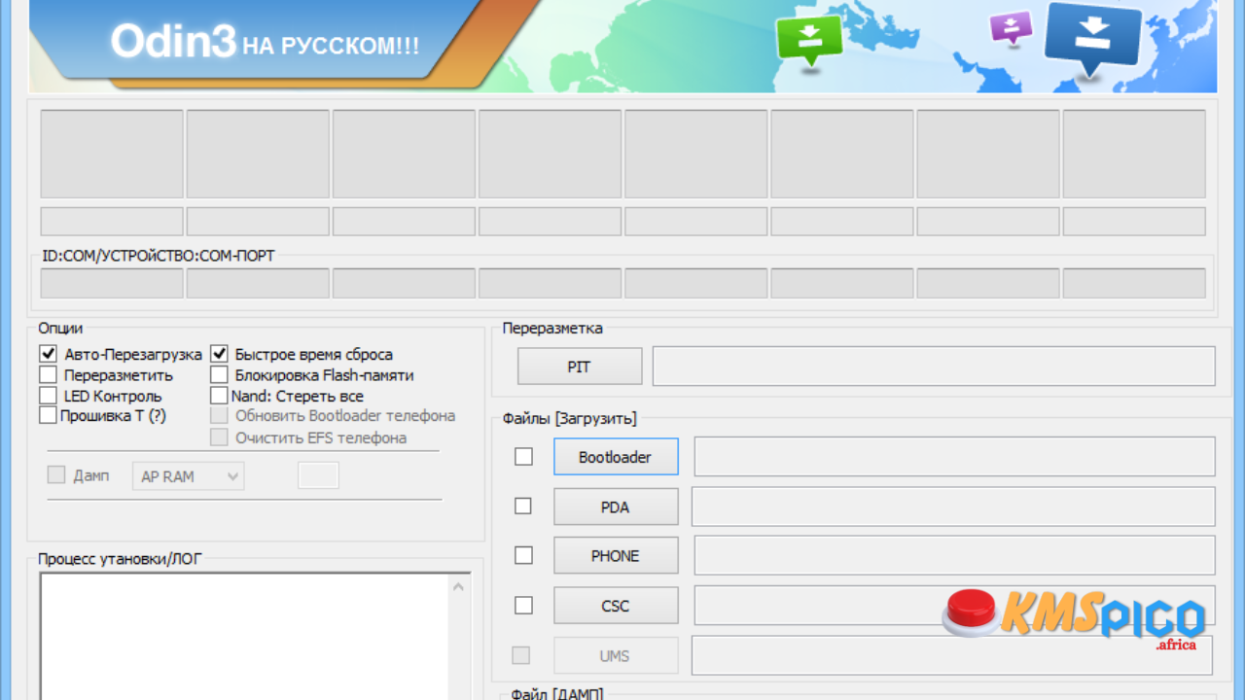Click the Bootloader file path field
This screenshot has width=1245, height=700.
click(x=954, y=456)
